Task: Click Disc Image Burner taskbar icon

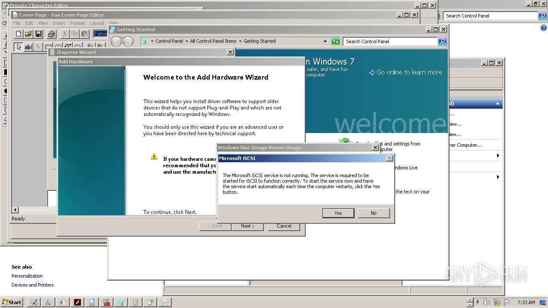Action: (x=164, y=302)
